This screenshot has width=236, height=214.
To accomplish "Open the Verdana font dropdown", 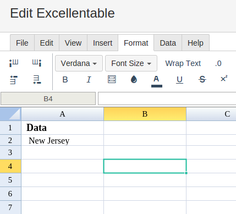I will click(79, 63).
